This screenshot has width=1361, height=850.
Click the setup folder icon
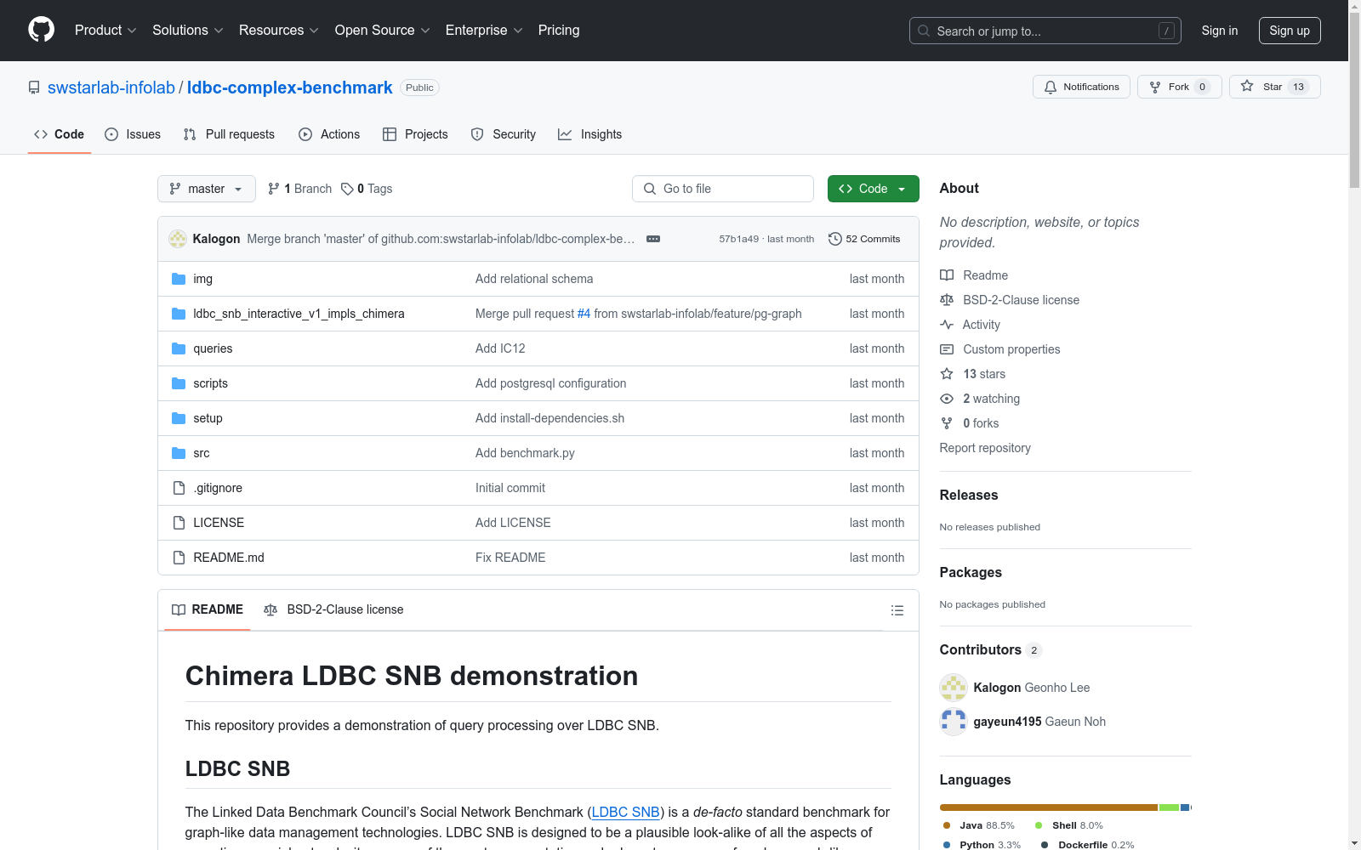pyautogui.click(x=179, y=418)
